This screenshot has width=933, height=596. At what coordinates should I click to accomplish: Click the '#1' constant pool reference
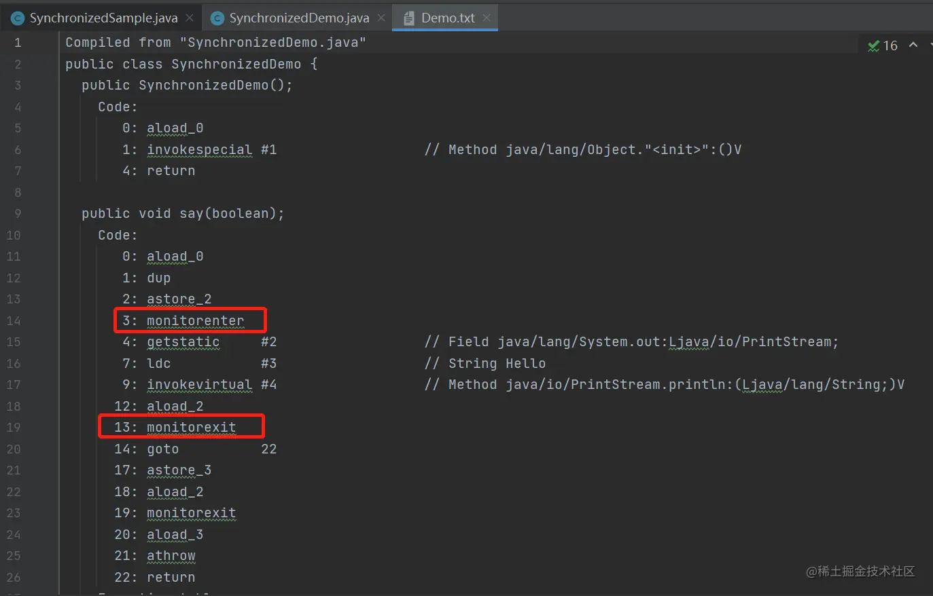[x=269, y=149]
